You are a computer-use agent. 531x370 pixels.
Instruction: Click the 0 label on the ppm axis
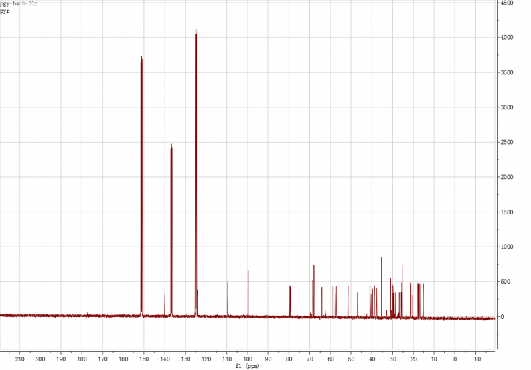(x=455, y=359)
